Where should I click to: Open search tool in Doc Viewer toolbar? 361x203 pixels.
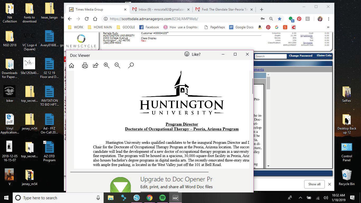click(x=131, y=65)
